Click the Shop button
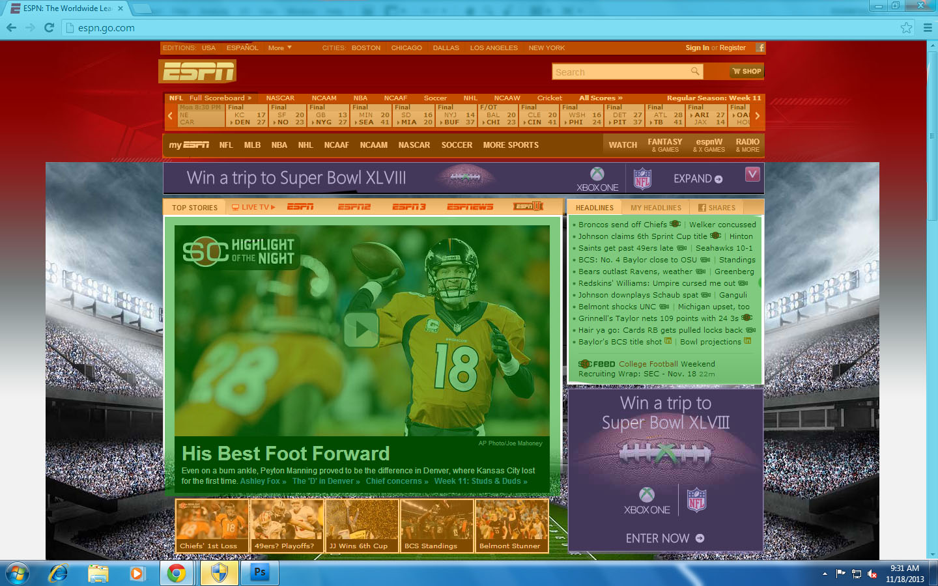The image size is (938, 586). (746, 72)
